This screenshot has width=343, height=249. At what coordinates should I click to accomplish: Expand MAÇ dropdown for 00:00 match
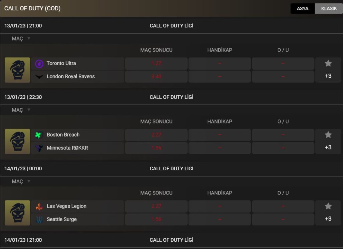point(21,181)
